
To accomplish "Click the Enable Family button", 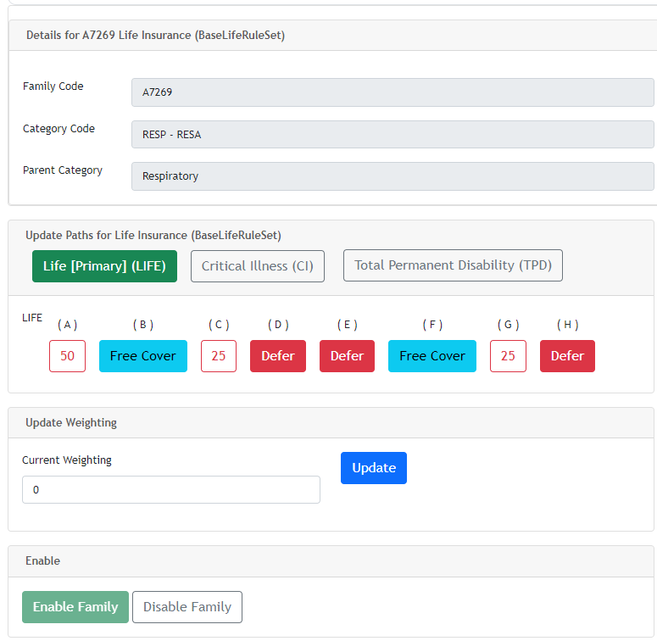I will point(75,607).
